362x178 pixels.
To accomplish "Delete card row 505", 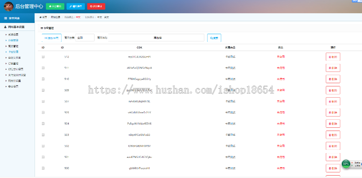I will [x=333, y=112].
